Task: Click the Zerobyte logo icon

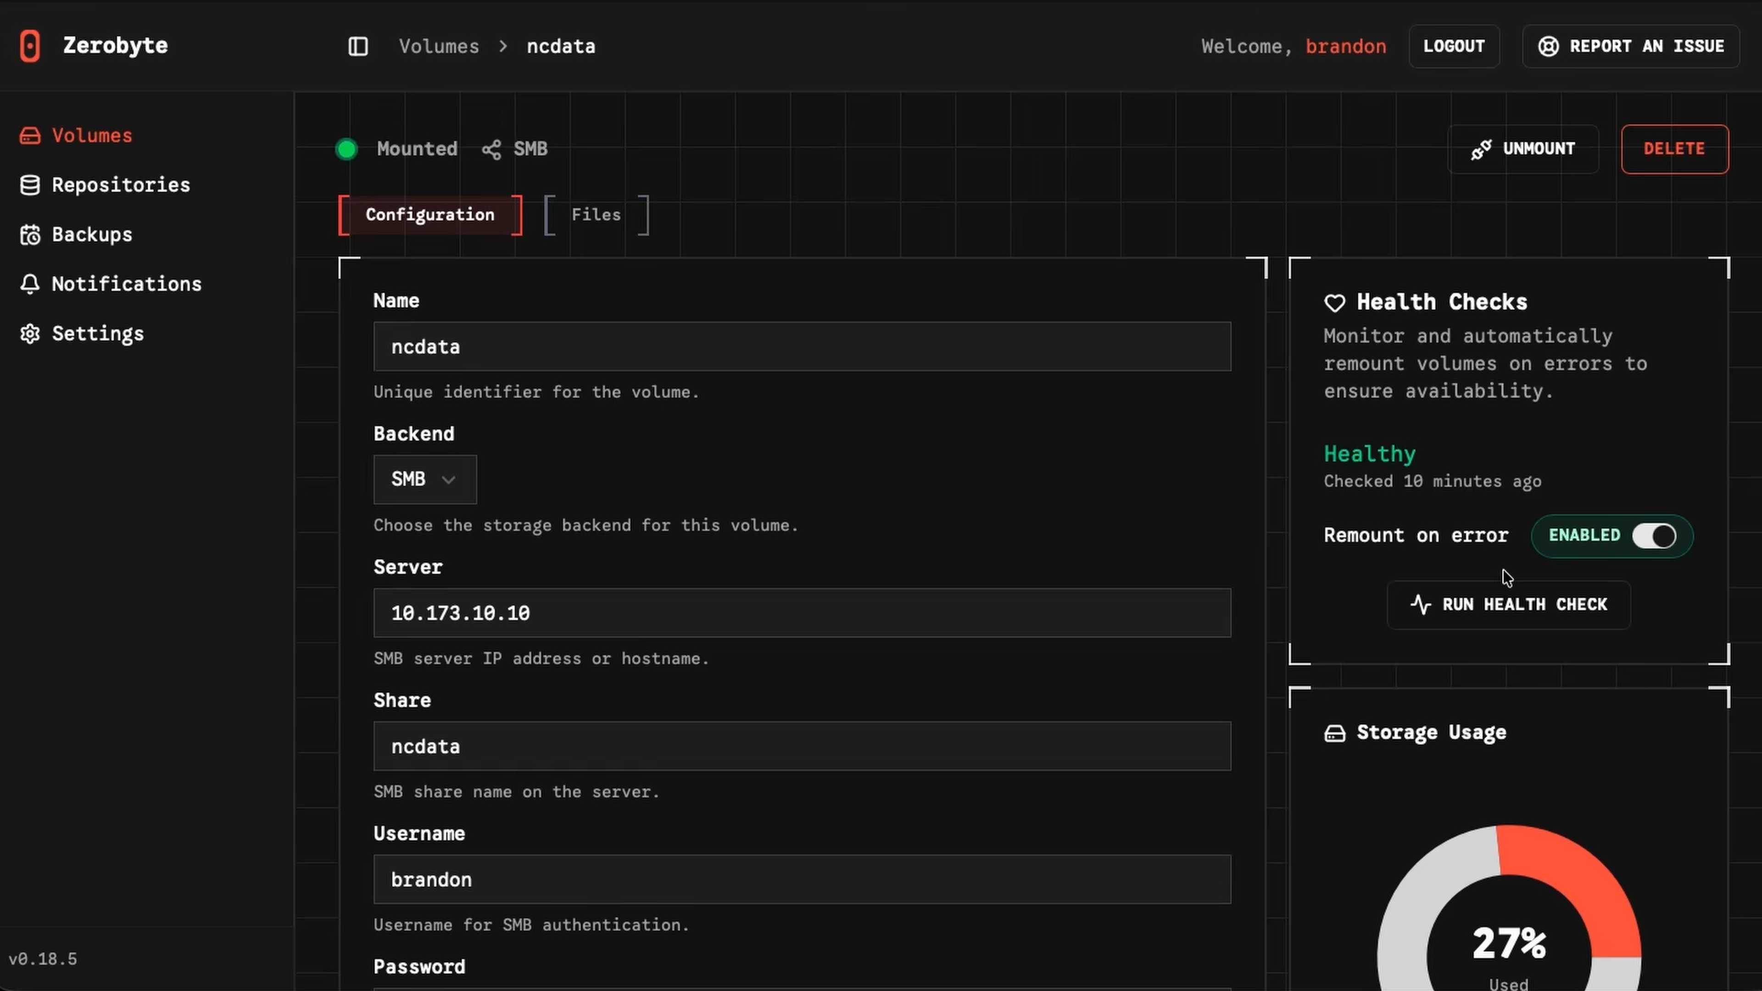Action: 30,45
